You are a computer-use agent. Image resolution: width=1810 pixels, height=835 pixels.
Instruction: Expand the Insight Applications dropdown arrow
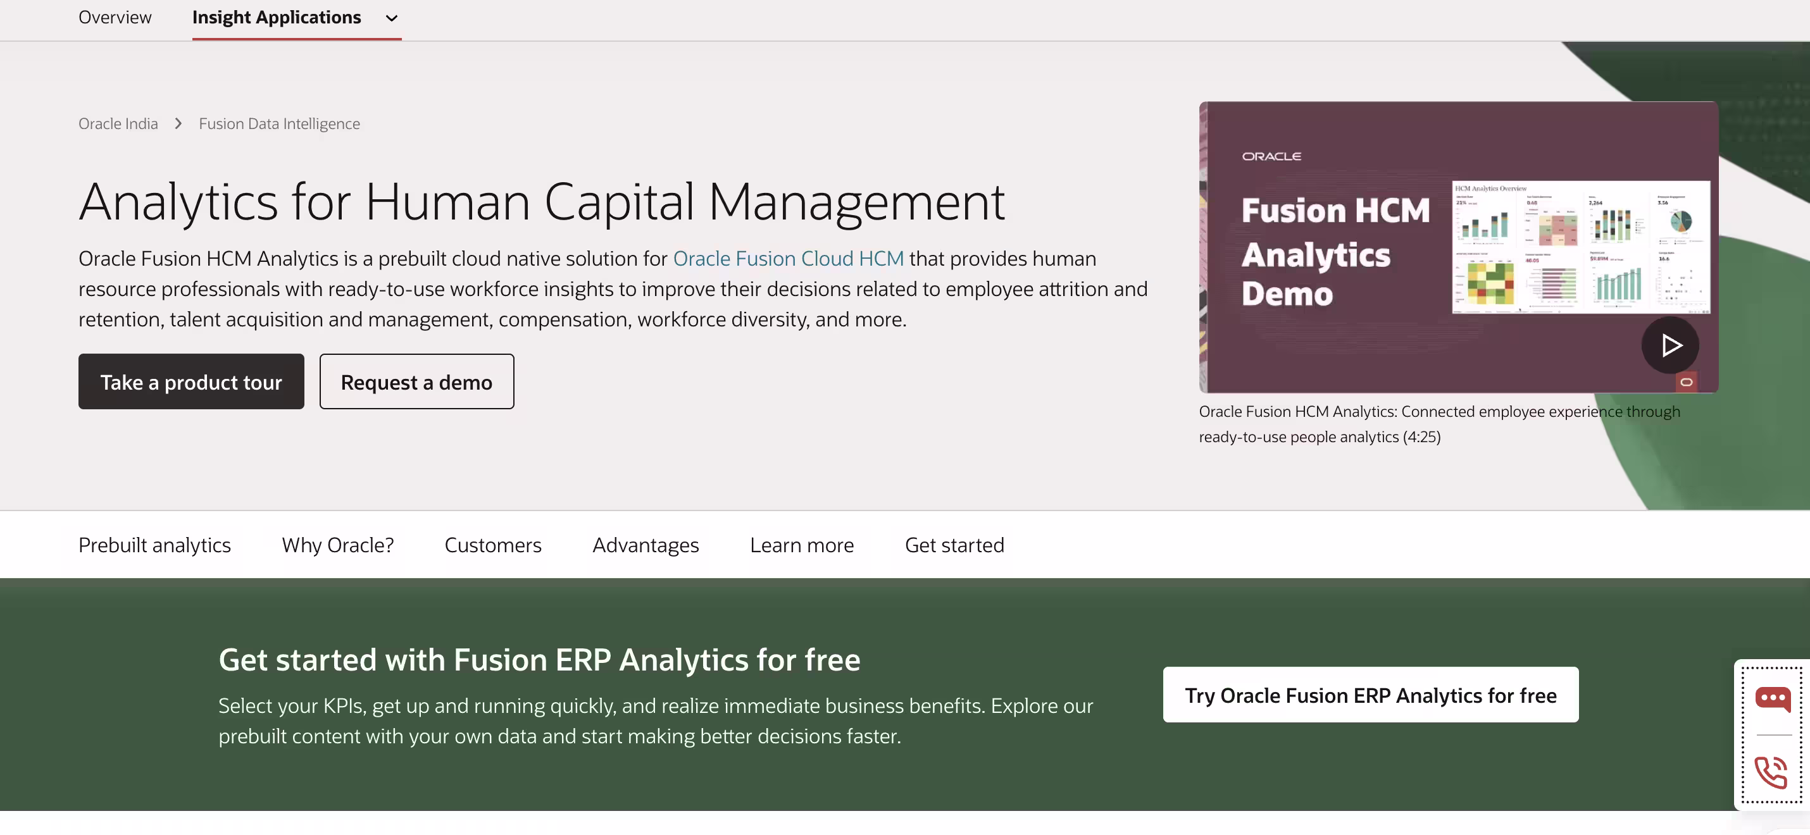(x=392, y=18)
